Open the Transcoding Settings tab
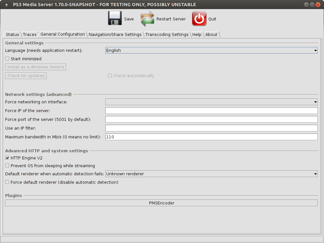The image size is (324, 243). tap(167, 34)
